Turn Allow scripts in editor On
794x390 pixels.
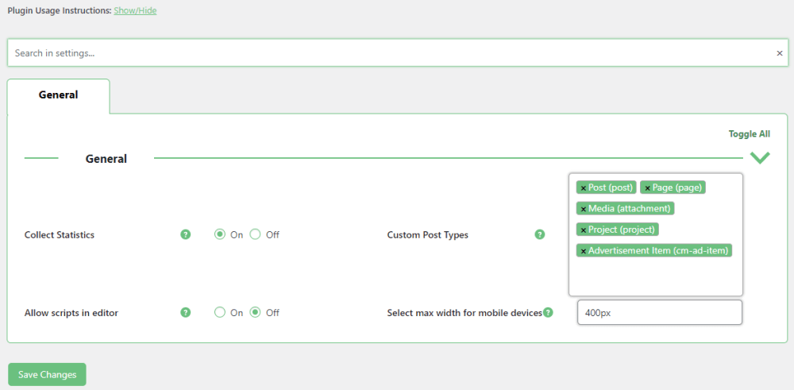click(220, 313)
